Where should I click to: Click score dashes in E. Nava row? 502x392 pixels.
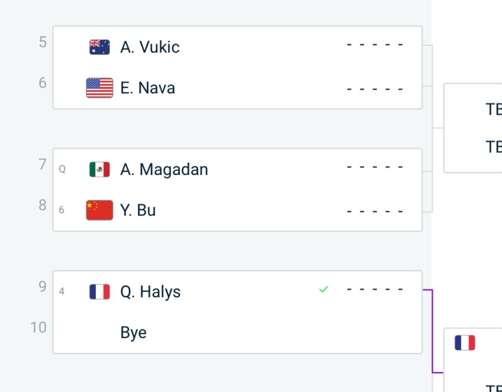pos(375,89)
